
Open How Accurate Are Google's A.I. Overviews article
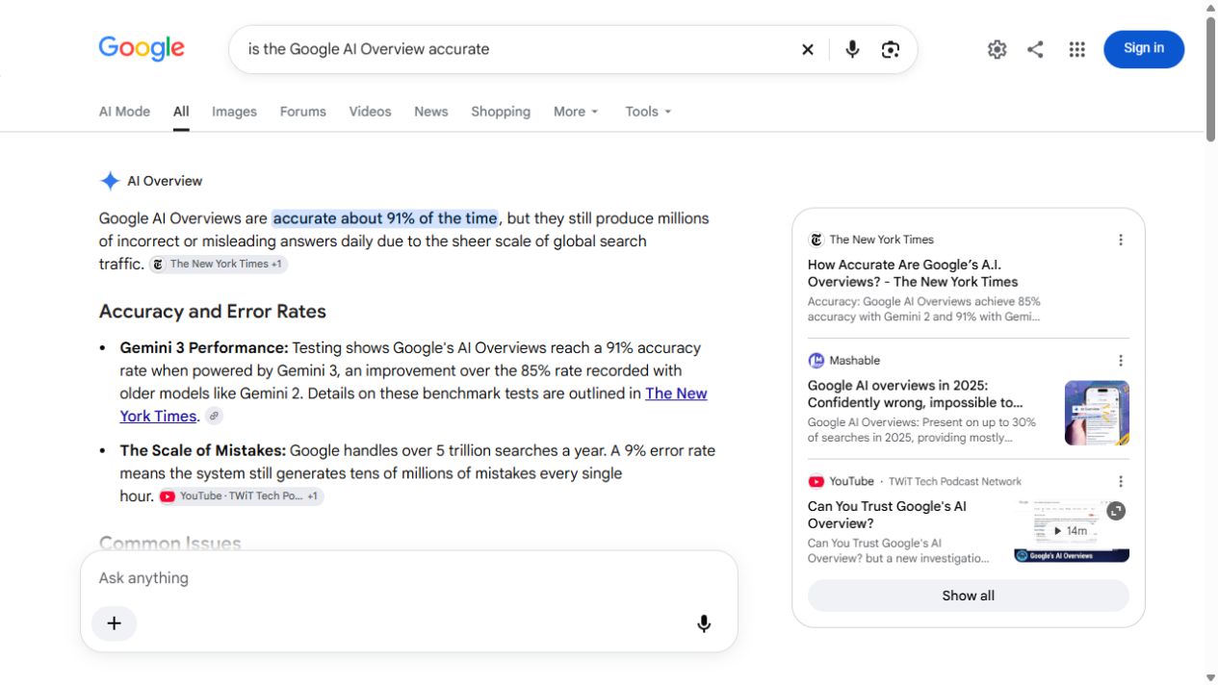913,273
